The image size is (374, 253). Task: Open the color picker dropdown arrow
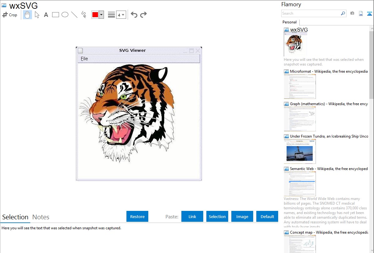pyautogui.click(x=101, y=15)
